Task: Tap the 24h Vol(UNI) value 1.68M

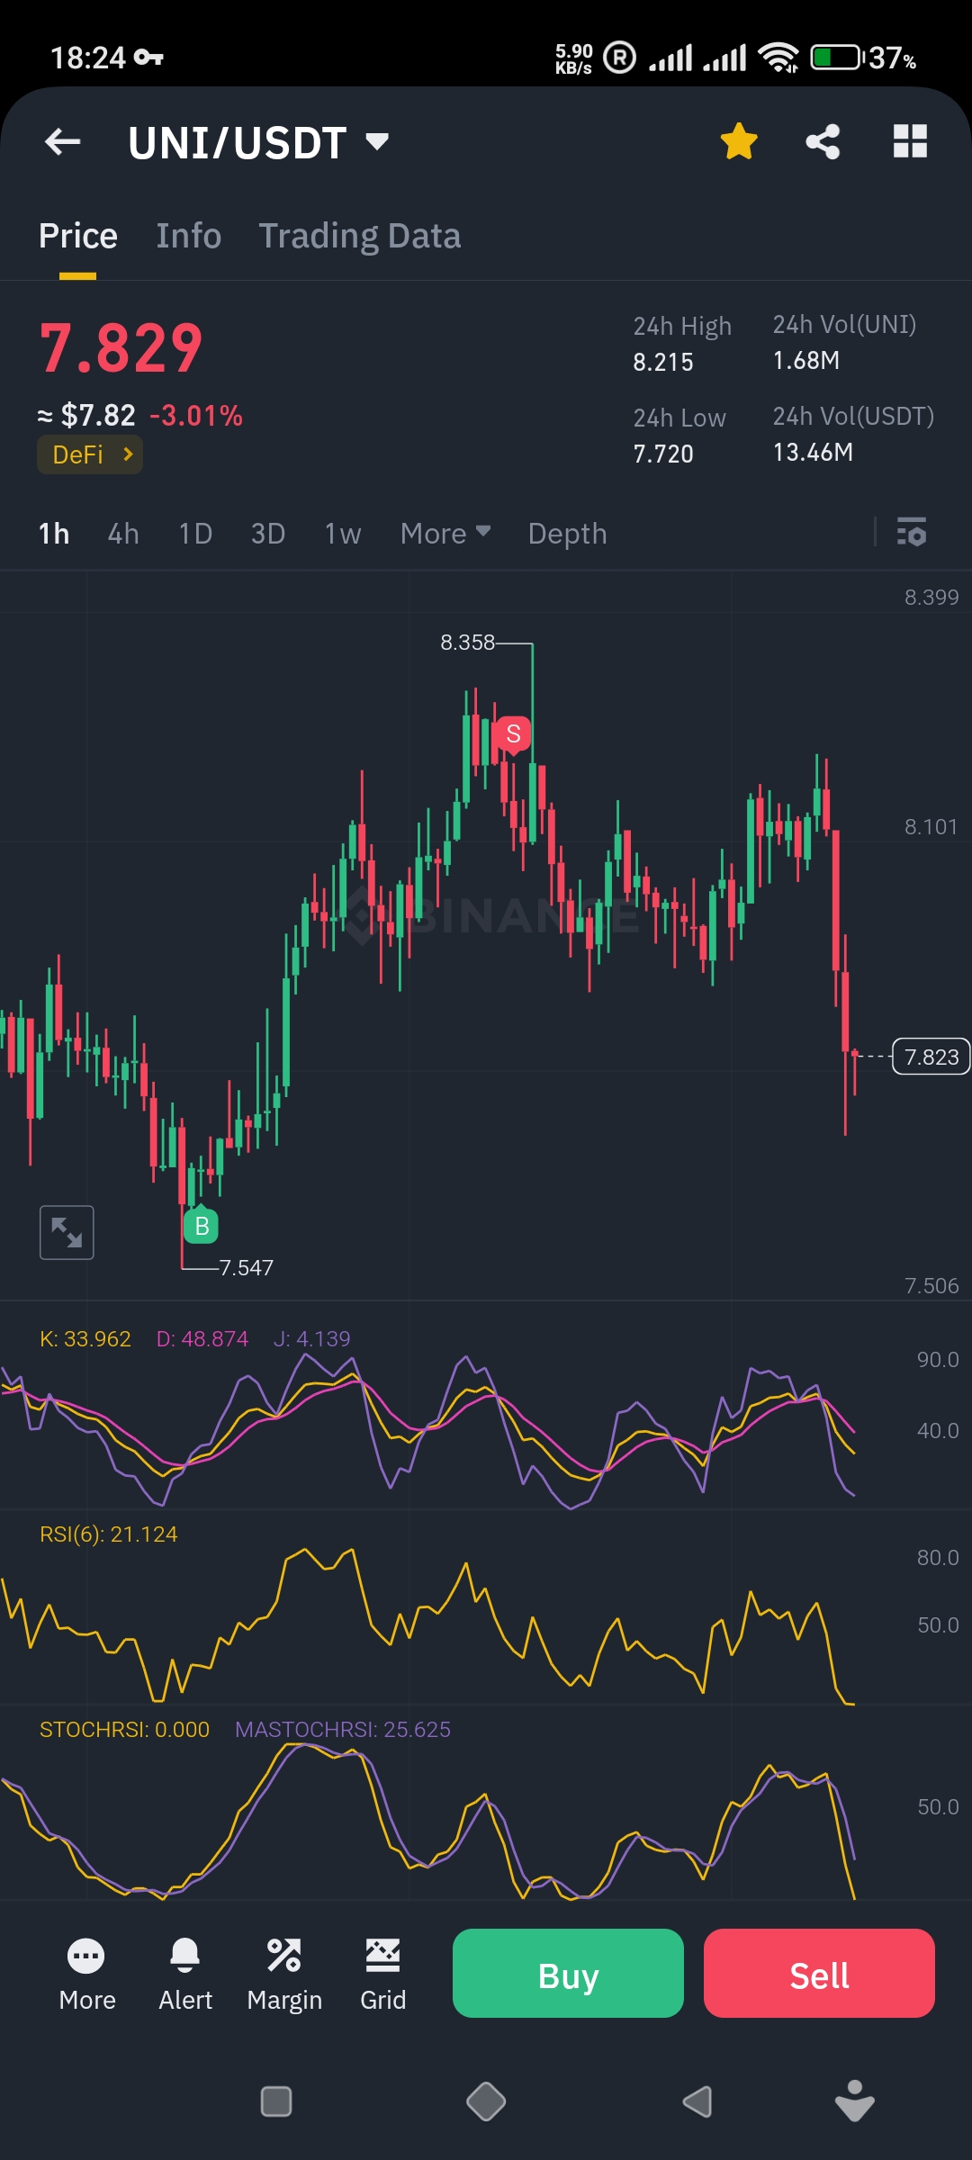Action: point(806,360)
